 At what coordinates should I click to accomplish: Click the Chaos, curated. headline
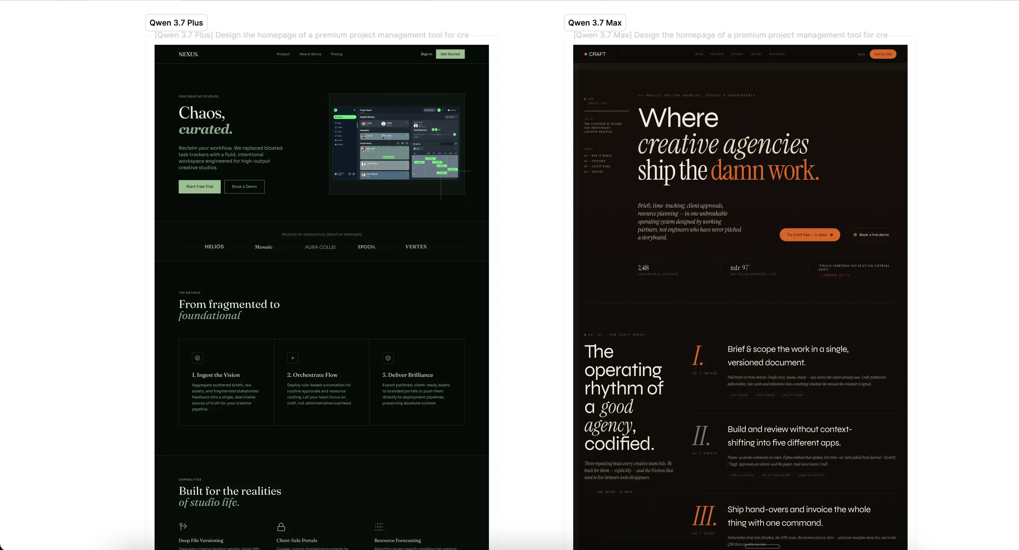(x=206, y=121)
